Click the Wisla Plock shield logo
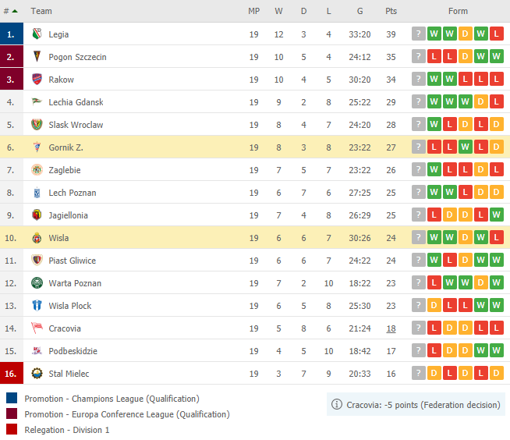 point(37,305)
